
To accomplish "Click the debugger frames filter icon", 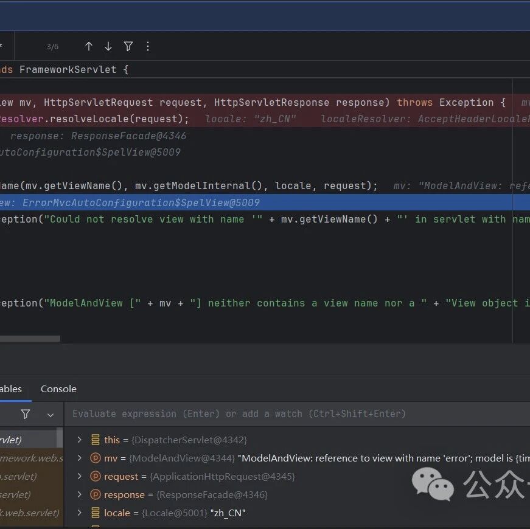I will click(x=26, y=414).
